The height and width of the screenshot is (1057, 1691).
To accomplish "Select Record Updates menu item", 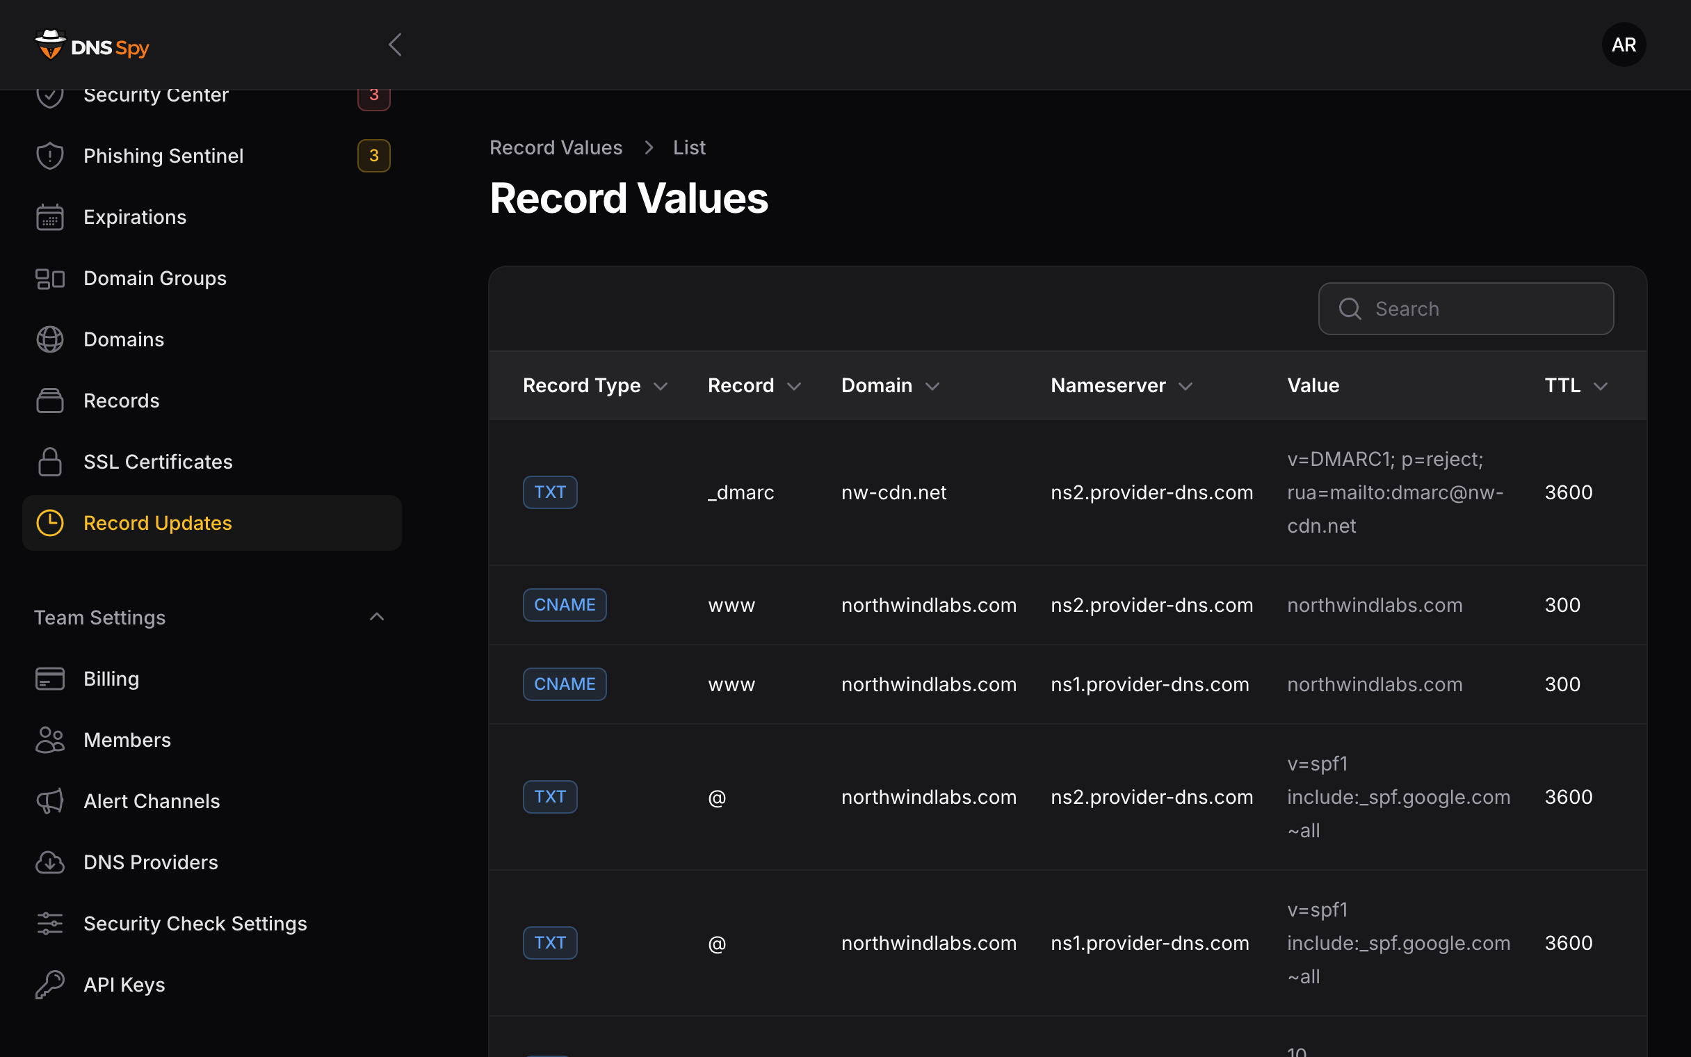I will click(212, 523).
